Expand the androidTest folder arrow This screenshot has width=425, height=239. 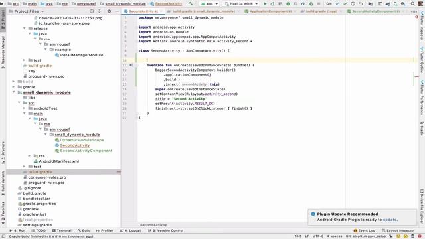25,108
